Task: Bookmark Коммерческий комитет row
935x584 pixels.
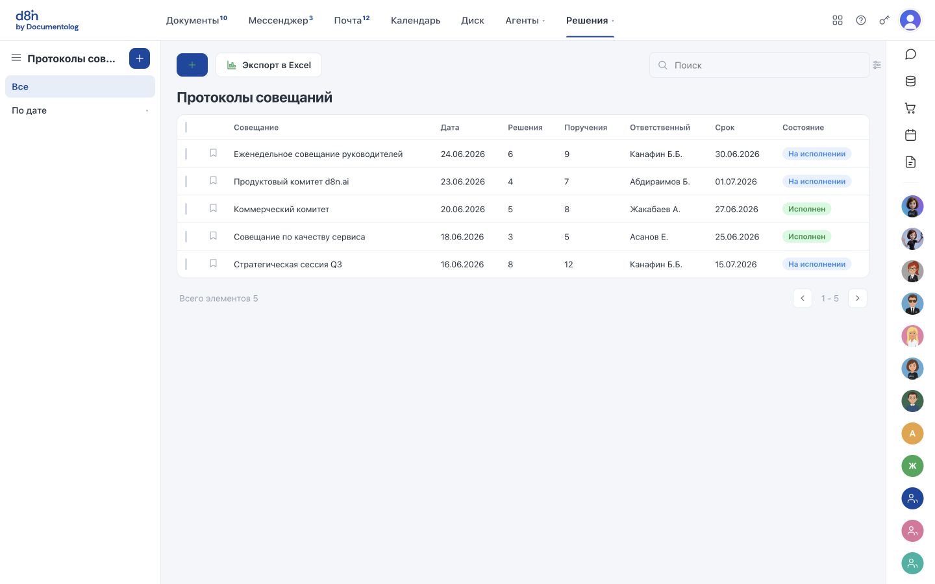Action: click(213, 208)
